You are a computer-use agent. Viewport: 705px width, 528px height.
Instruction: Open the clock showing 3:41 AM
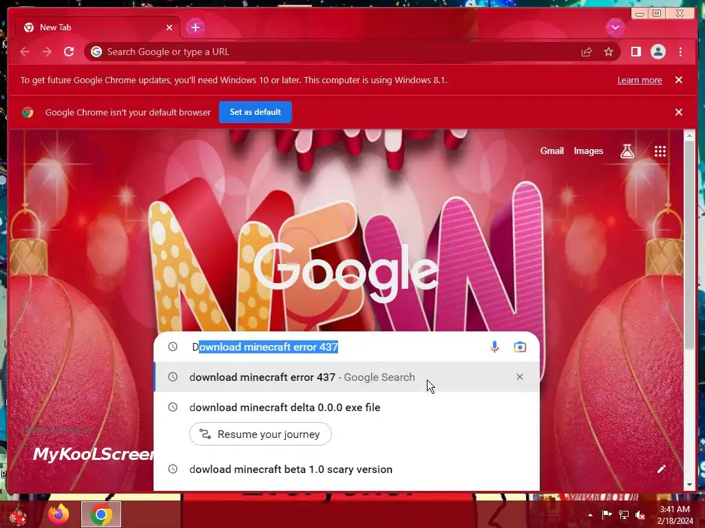(675, 515)
